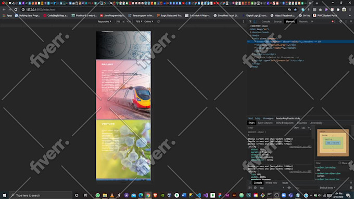Image resolution: width=354 pixels, height=199 pixels.
Task: Select the Issues drawer tab
Action: [x=285, y=183]
